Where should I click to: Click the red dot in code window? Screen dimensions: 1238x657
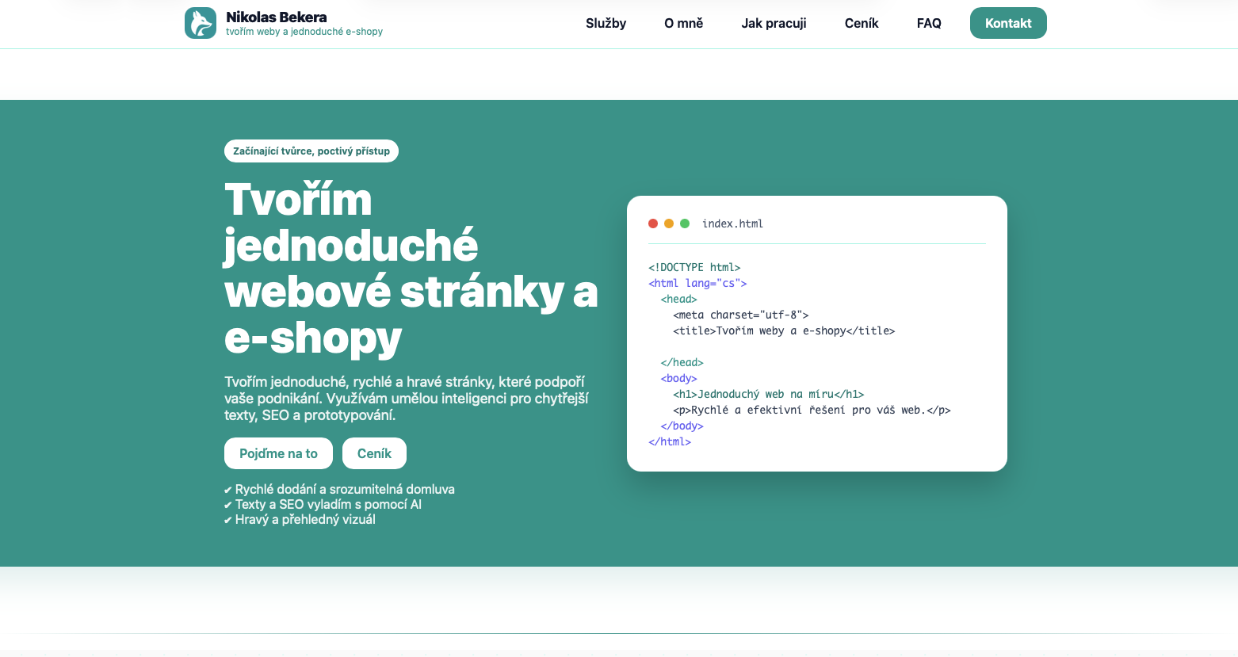click(x=653, y=223)
